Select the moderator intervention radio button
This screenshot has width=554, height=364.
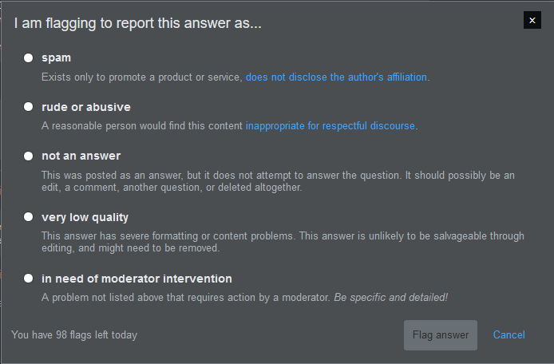point(29,279)
